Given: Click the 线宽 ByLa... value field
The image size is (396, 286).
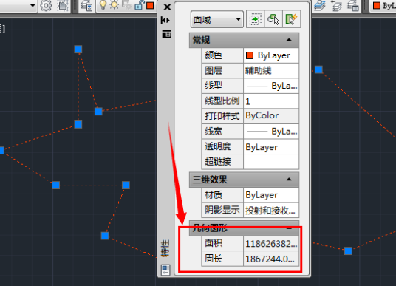Looking at the screenshot, I should pos(271,132).
